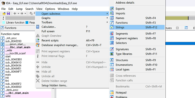The height and width of the screenshot is (98, 195).
Task: Open Database snapshot manager
Action: pyautogui.click(x=72, y=45)
